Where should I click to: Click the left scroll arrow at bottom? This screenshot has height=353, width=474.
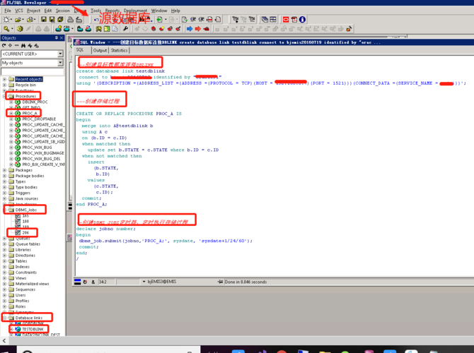tap(4, 340)
